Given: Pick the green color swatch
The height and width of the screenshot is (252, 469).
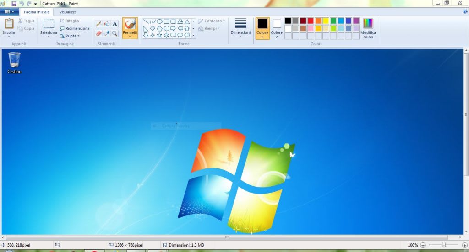Looking at the screenshot, I should (x=333, y=21).
